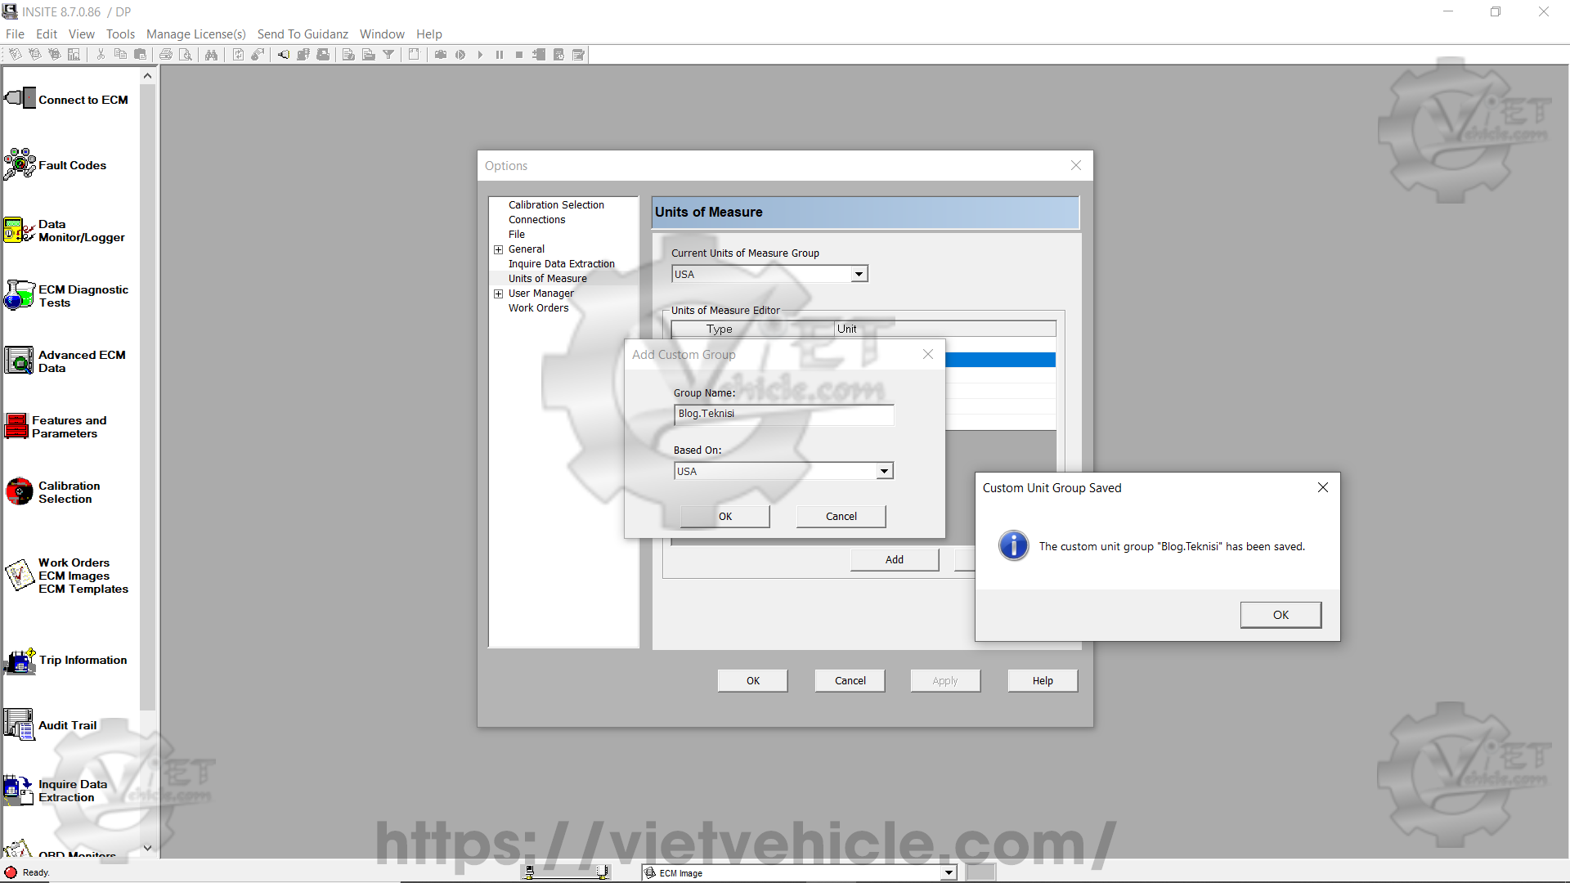
Task: Click the Print icon in toolbar
Action: pyautogui.click(x=166, y=55)
